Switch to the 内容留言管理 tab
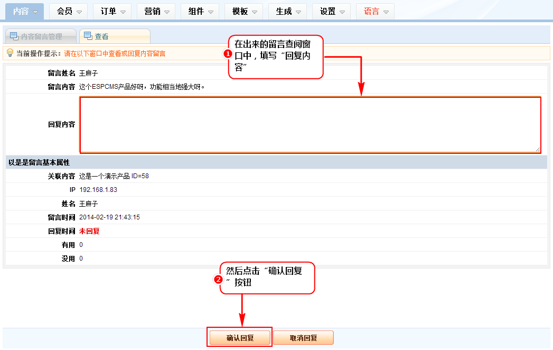The width and height of the screenshot is (553, 350). click(41, 36)
